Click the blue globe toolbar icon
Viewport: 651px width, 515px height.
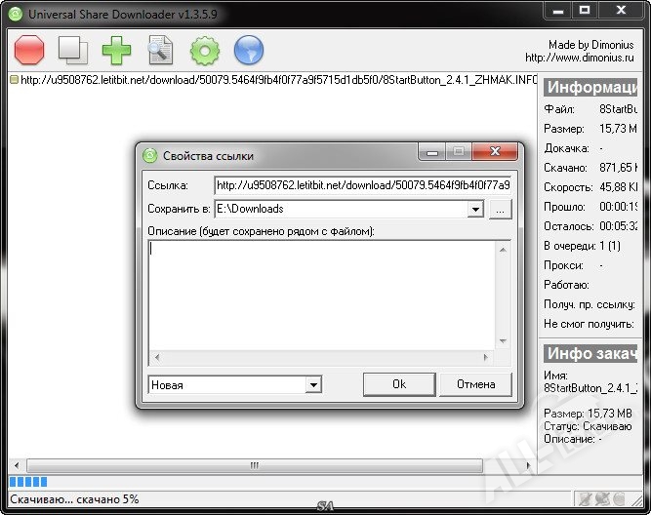pyautogui.click(x=250, y=49)
